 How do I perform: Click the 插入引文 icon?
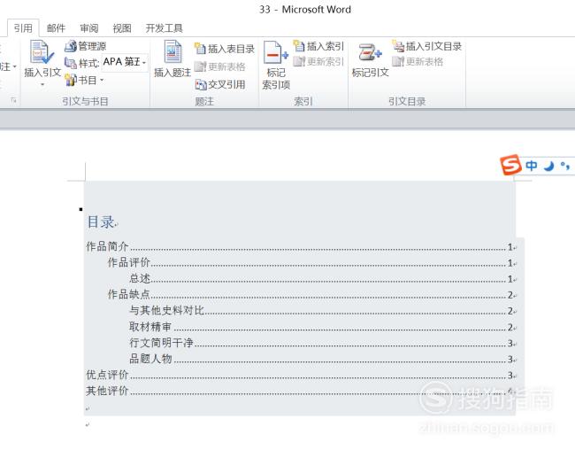click(x=42, y=52)
